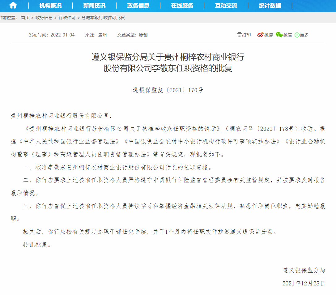Open the 互动交流 navigation item
The width and height of the screenshot is (336, 295).
click(x=226, y=5)
